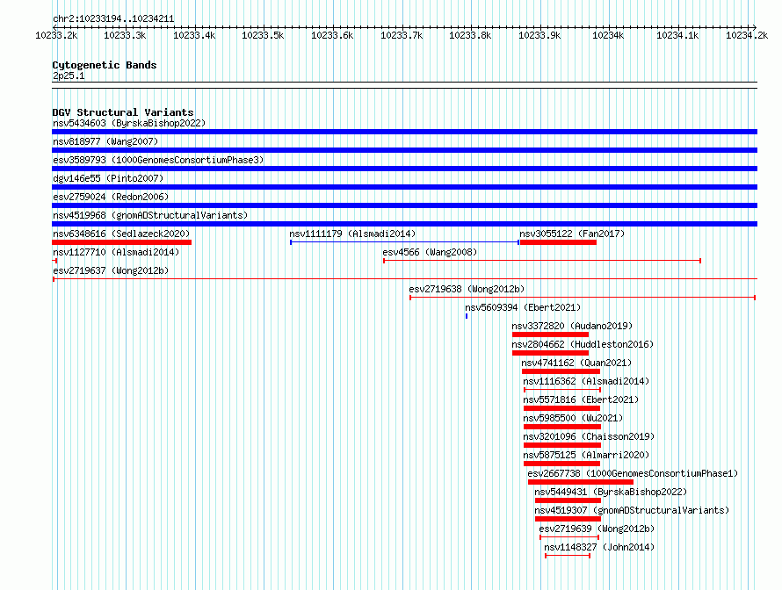Select nsv5875125 (Almarri2020) label
Image resolution: width=782 pixels, height=590 pixels.
click(586, 455)
